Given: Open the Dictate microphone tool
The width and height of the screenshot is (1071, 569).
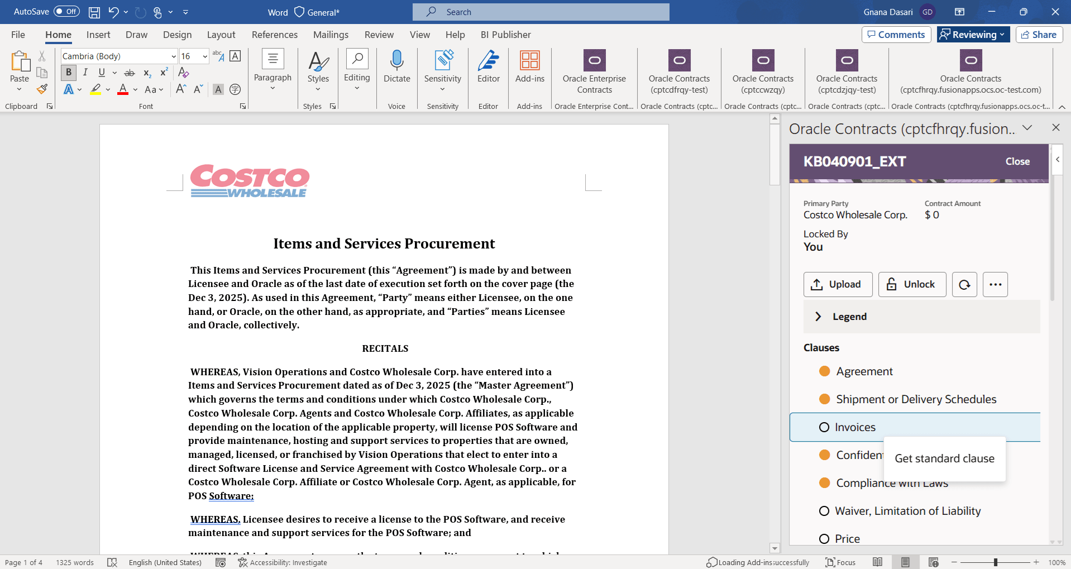Looking at the screenshot, I should coord(397,67).
